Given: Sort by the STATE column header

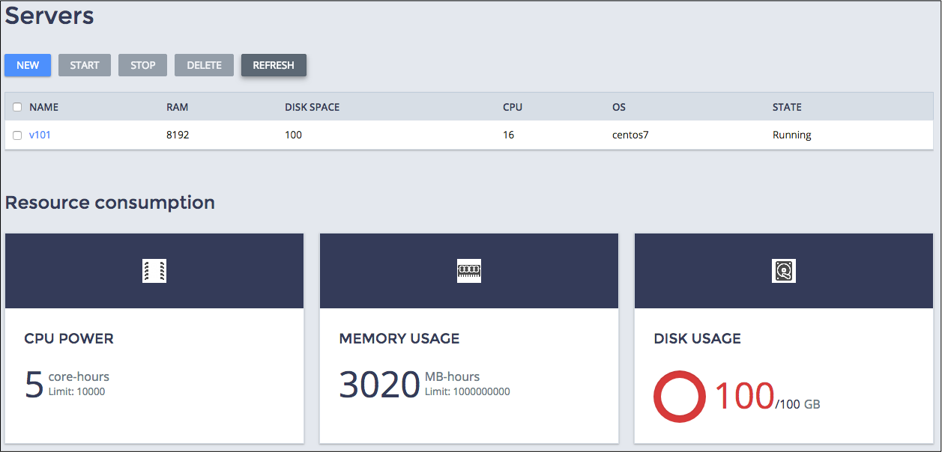Looking at the screenshot, I should point(787,107).
